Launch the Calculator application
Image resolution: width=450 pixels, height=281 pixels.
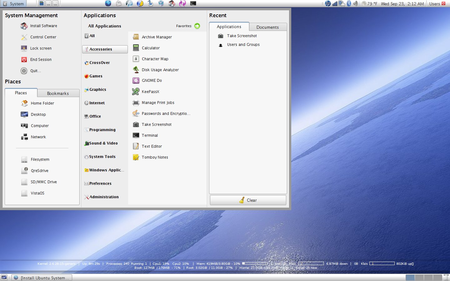click(146, 48)
